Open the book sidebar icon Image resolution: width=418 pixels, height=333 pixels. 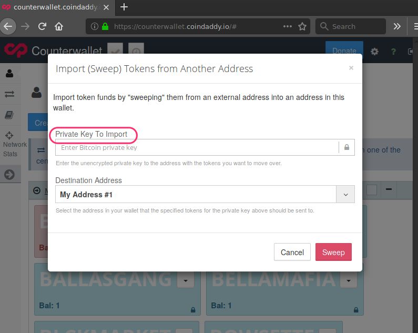point(9,115)
